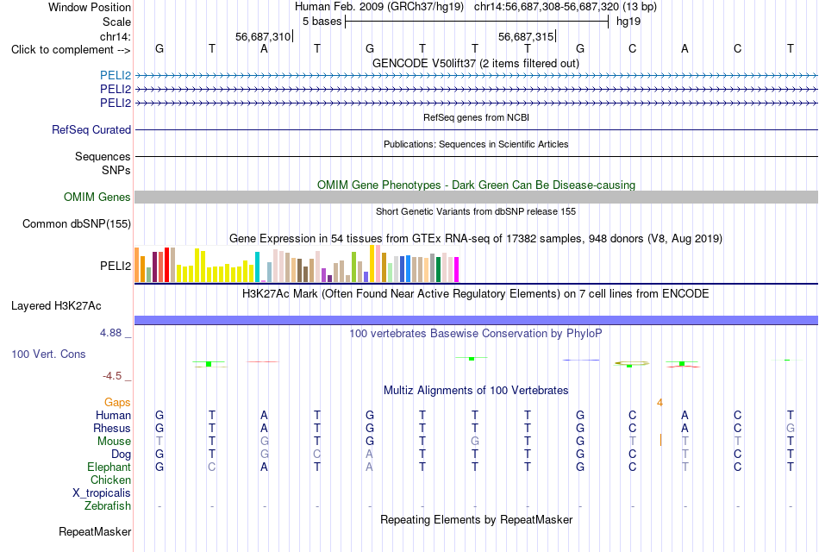Click the 5 bases scale bar
This screenshot has height=552, width=819.
(x=477, y=22)
